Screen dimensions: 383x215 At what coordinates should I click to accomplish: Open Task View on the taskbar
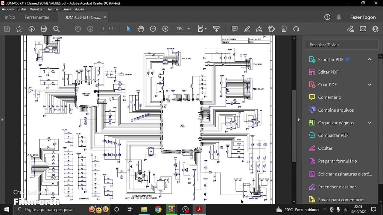pos(130,210)
